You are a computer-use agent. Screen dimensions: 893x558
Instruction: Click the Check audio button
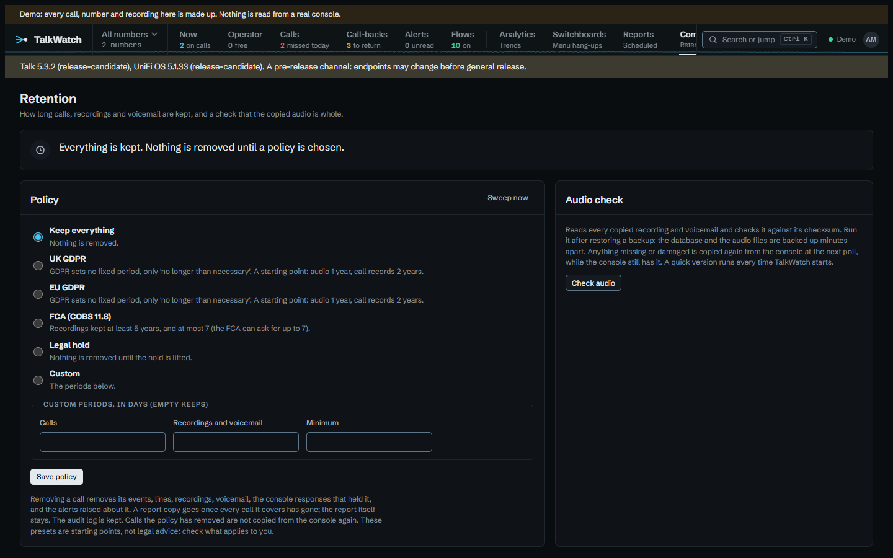click(x=593, y=283)
